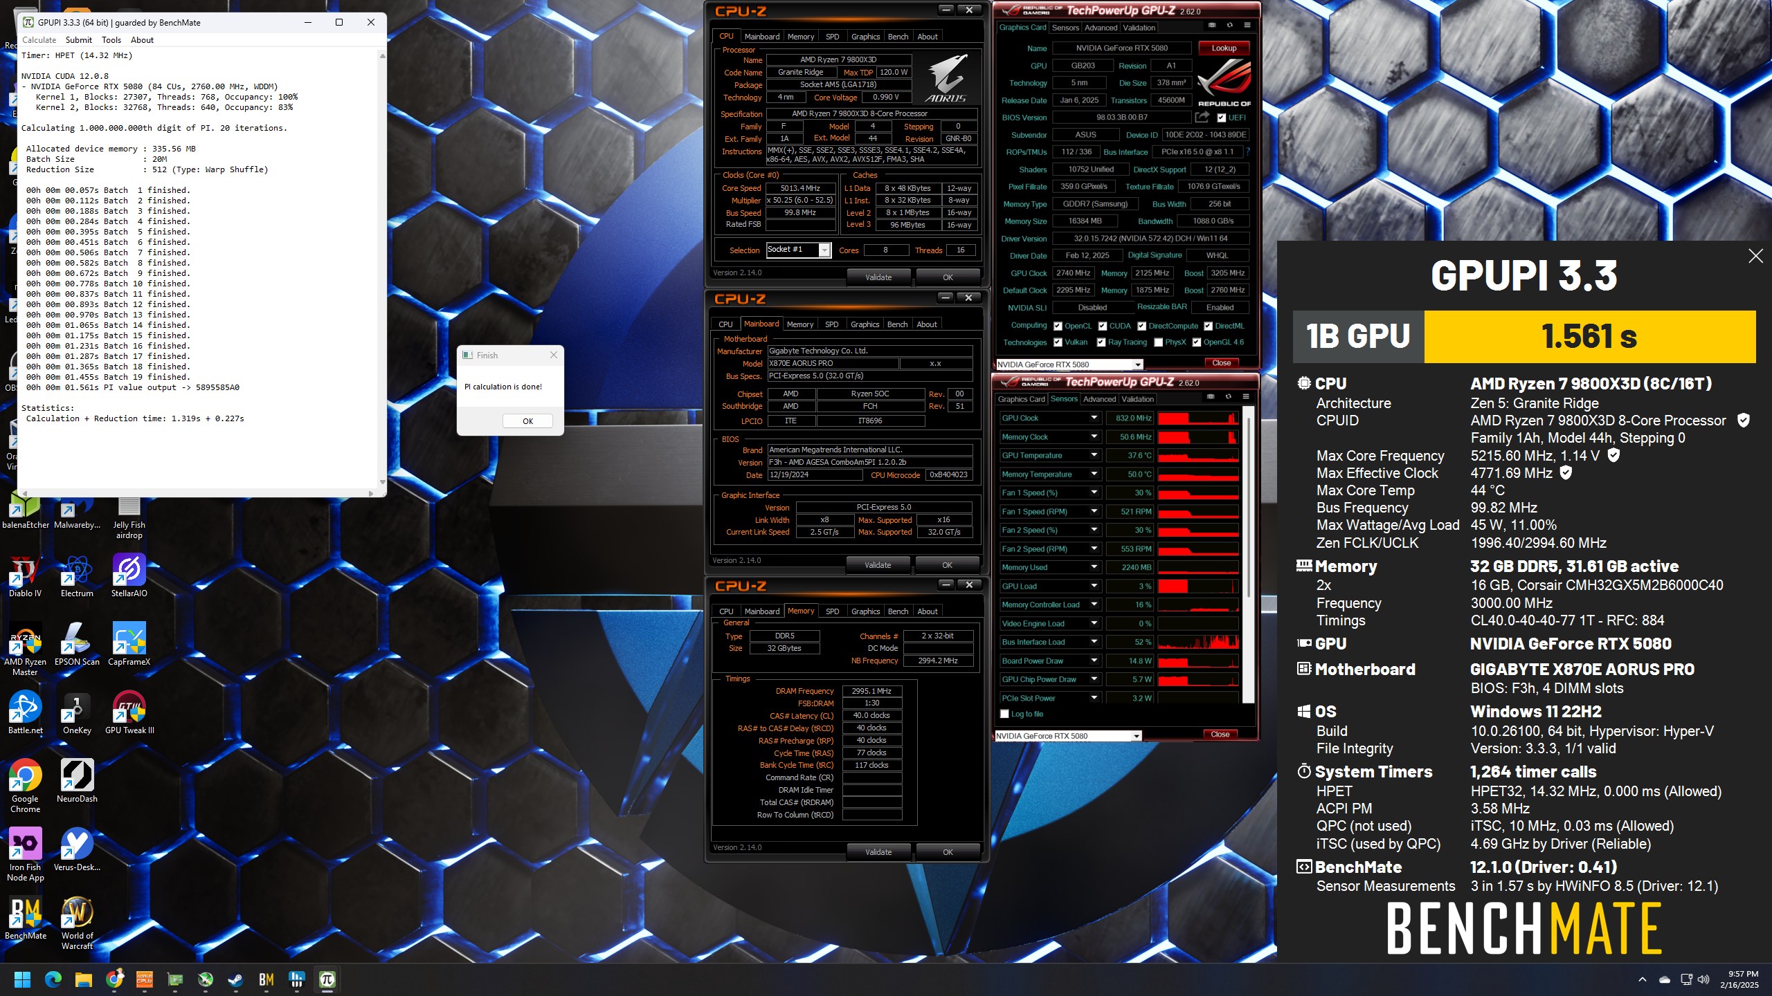Click the AORUS CPU-Z taskbar icon

pyautogui.click(x=145, y=979)
